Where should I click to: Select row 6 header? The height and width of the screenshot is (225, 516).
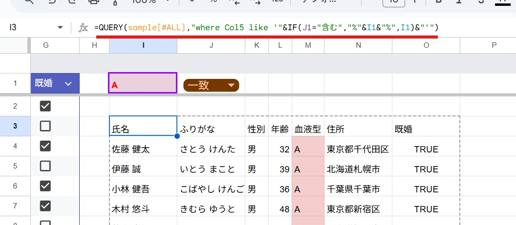[x=15, y=186]
